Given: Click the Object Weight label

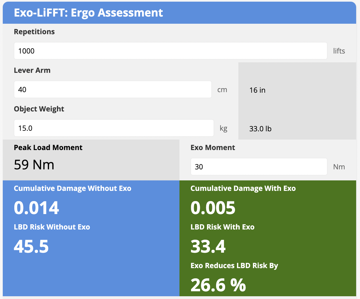Looking at the screenshot, I should point(39,109).
